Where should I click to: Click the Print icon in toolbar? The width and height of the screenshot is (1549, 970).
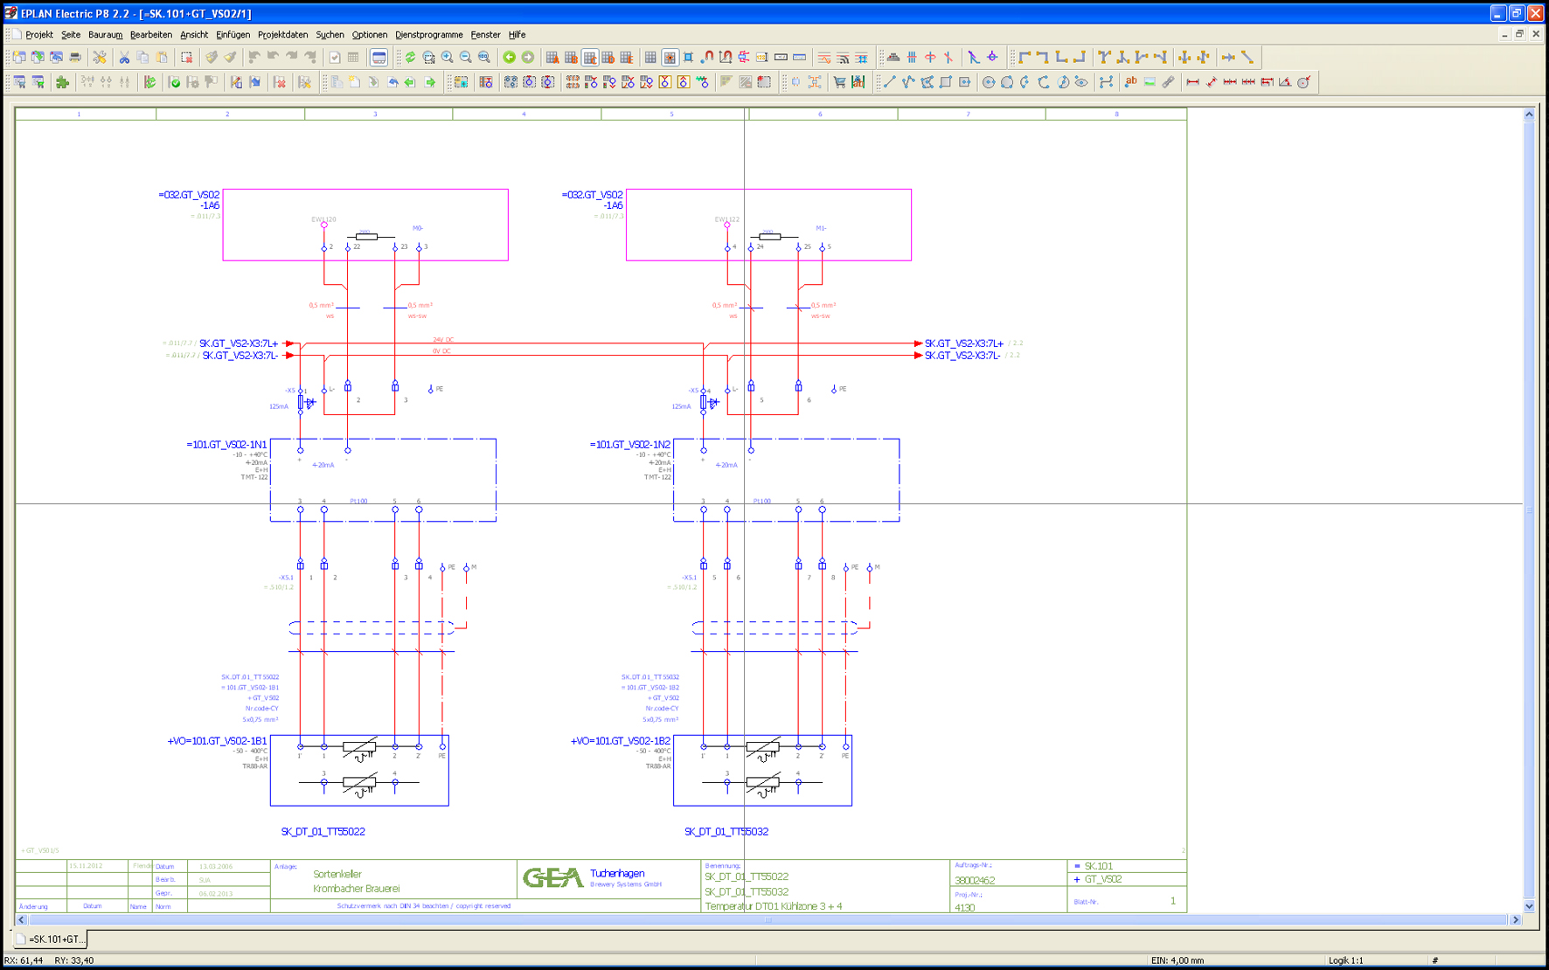[75, 58]
